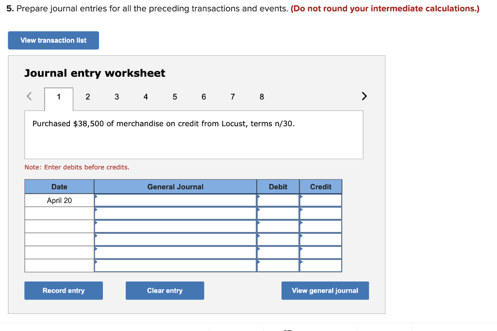This screenshot has height=331, width=497.
Task: Open General Journal account field in fourth row
Action: 175,239
